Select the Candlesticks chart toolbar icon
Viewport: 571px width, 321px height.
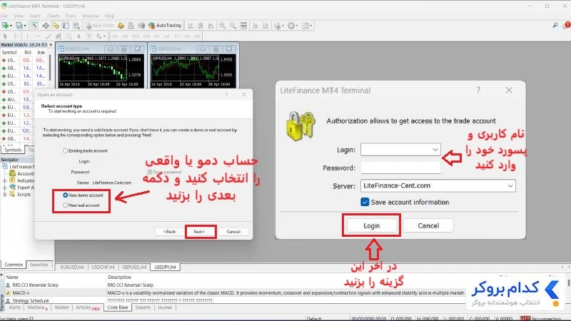click(201, 26)
